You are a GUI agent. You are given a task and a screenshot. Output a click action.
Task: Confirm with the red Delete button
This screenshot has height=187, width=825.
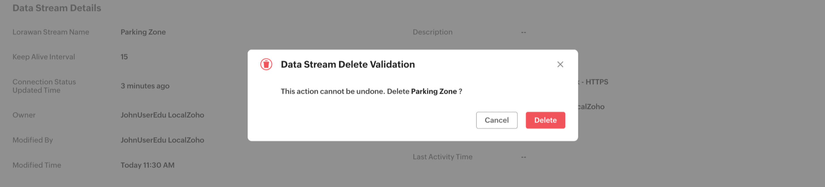pyautogui.click(x=545, y=120)
